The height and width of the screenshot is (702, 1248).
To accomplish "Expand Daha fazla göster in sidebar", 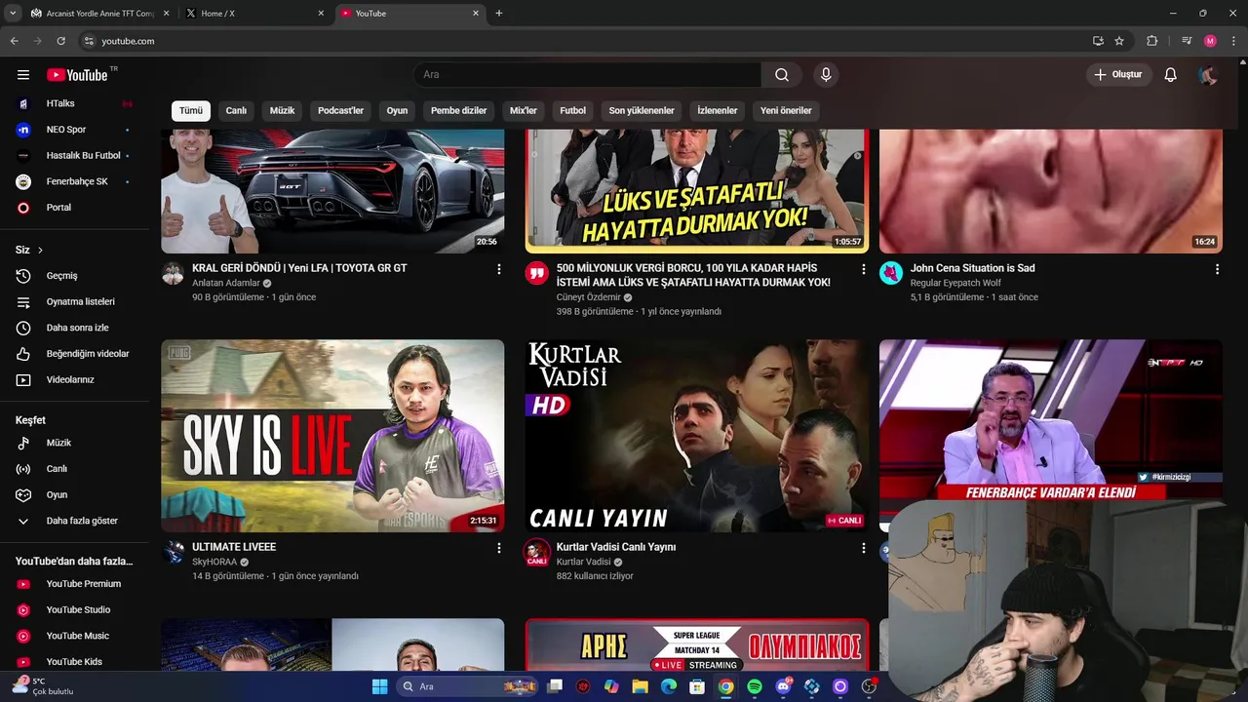I will click(81, 521).
